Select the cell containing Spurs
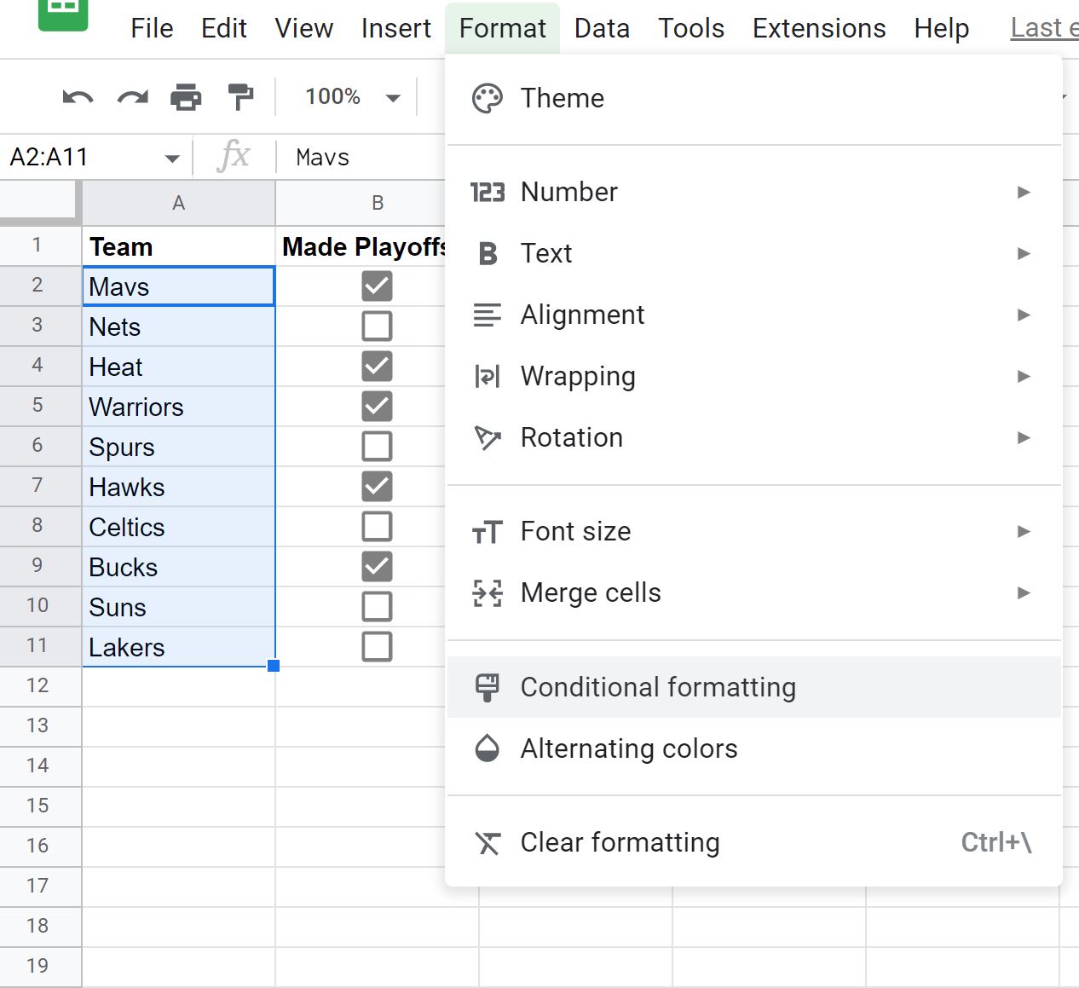This screenshot has width=1079, height=988. click(153, 446)
